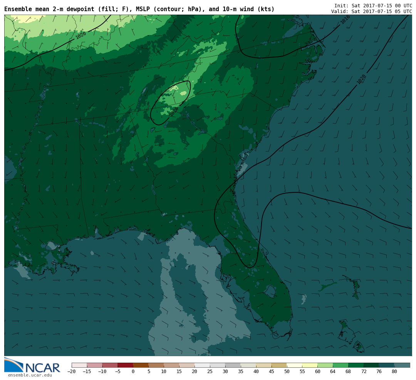Click the 1016 contour label

(345, 20)
